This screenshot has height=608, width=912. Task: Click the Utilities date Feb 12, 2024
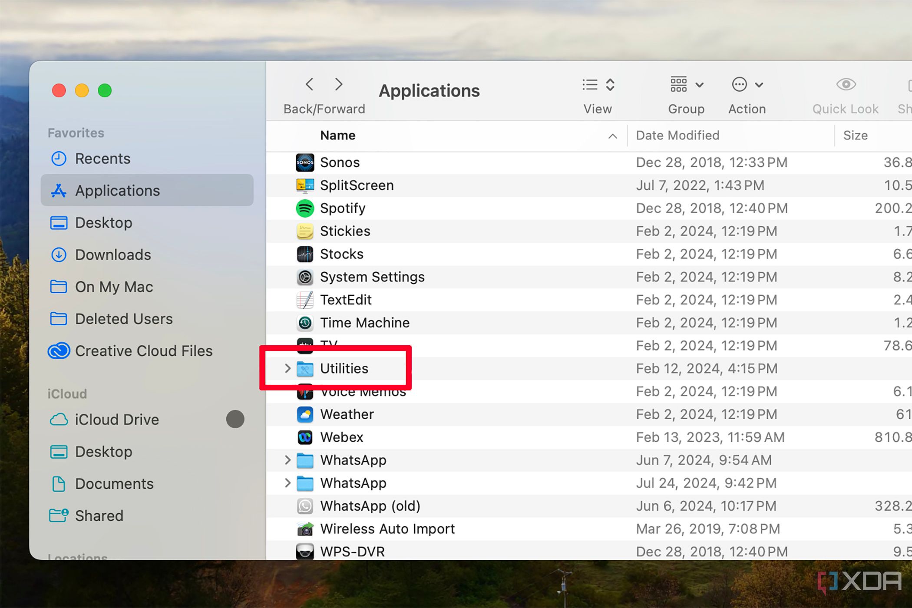(x=707, y=369)
